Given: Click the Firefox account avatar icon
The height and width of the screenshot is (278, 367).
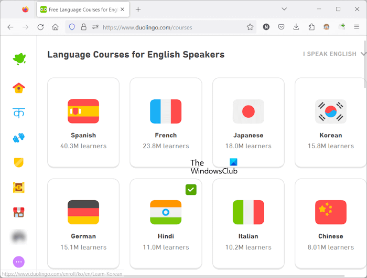Looking at the screenshot, I should [326, 27].
